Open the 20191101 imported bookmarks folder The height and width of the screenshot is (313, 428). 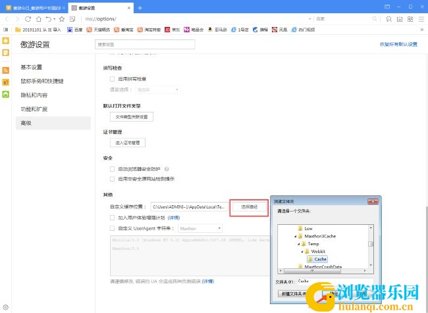click(x=38, y=30)
